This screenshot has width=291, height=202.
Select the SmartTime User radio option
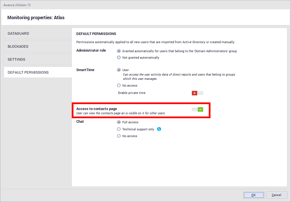[x=119, y=70]
